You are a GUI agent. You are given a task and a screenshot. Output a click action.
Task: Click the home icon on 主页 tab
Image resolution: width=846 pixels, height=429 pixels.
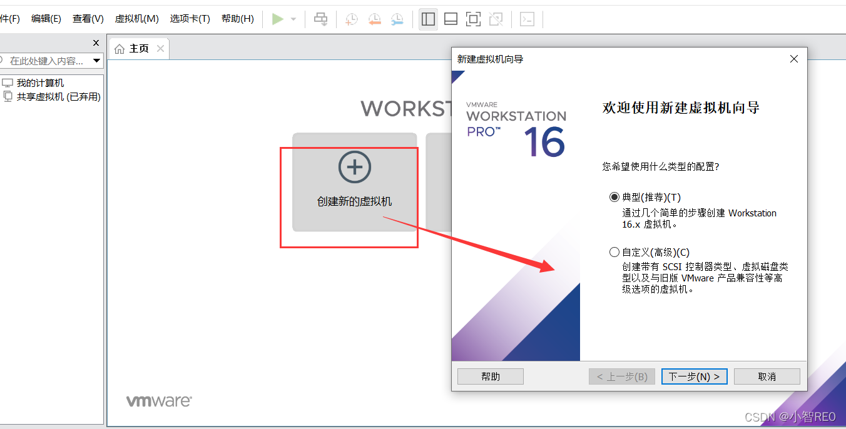(x=120, y=48)
